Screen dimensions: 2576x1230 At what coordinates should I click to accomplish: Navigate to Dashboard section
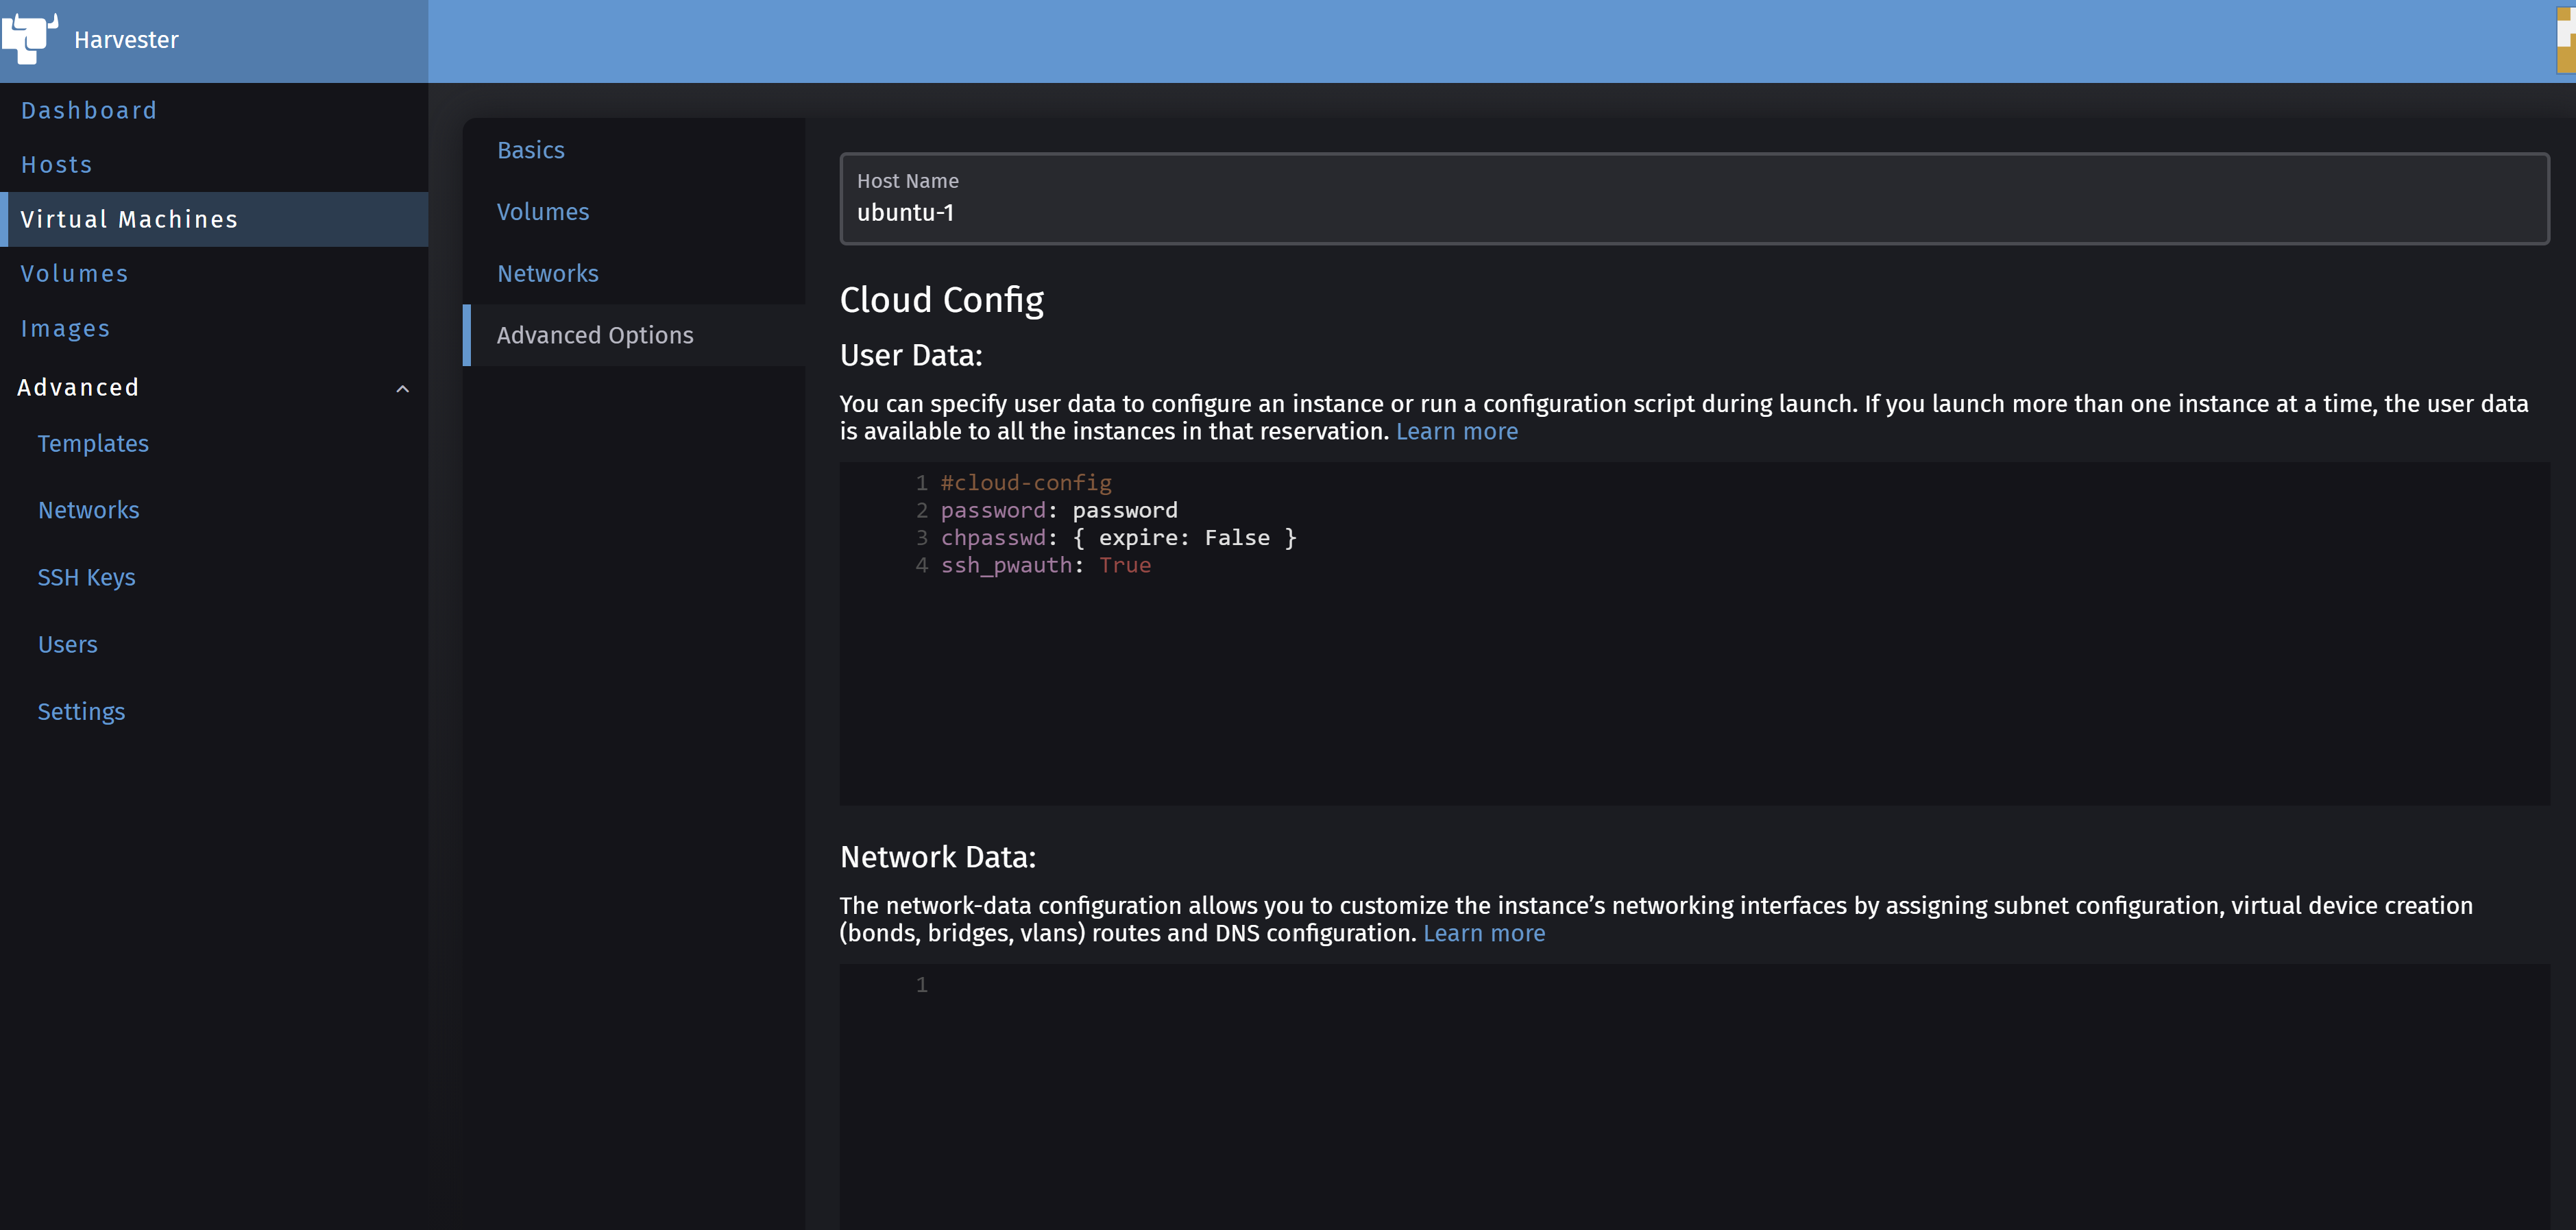coord(88,110)
